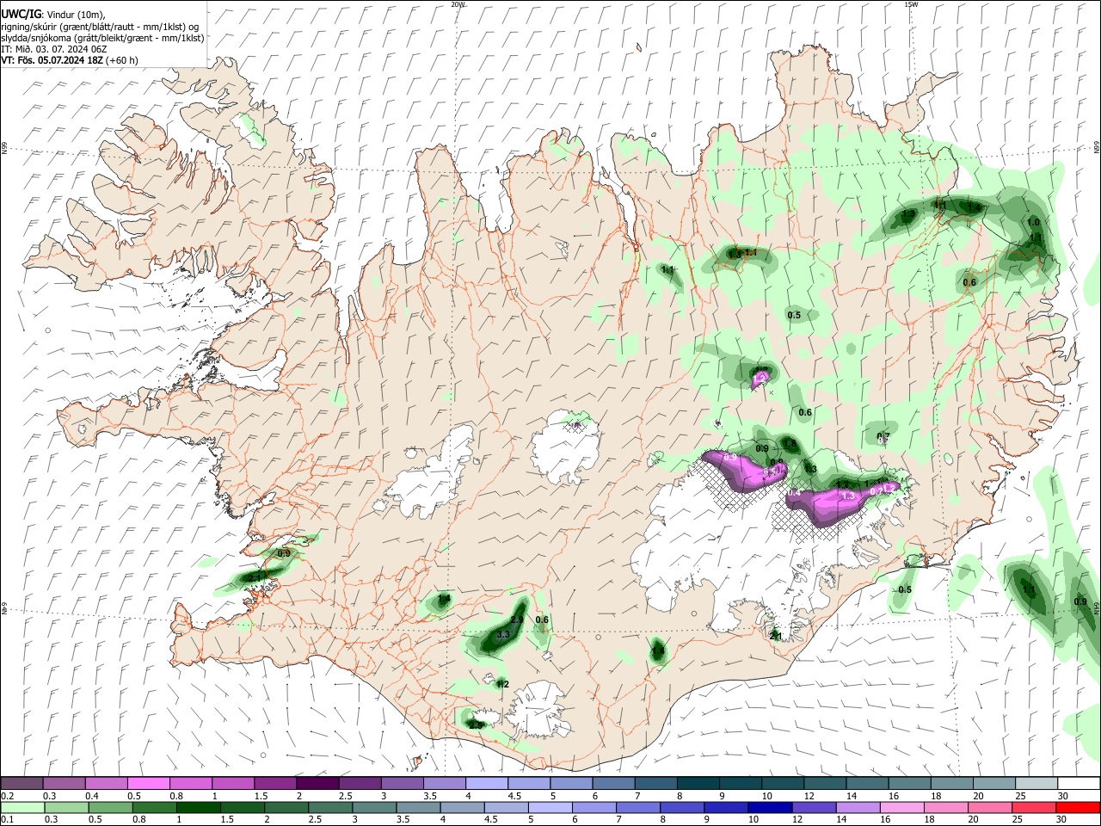Select the 1.1 value over the sea
The image size is (1101, 826).
coord(1029,589)
